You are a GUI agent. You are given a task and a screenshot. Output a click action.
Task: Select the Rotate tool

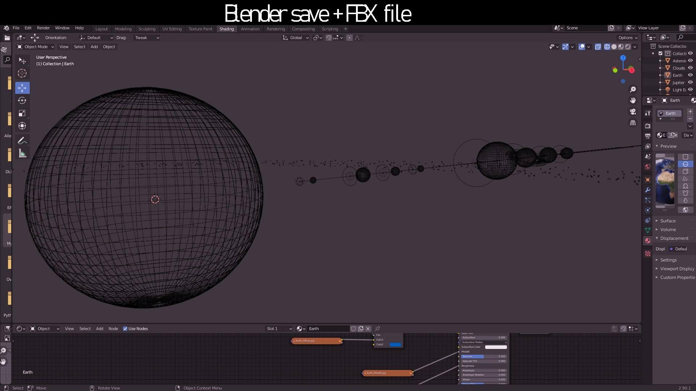tap(22, 101)
